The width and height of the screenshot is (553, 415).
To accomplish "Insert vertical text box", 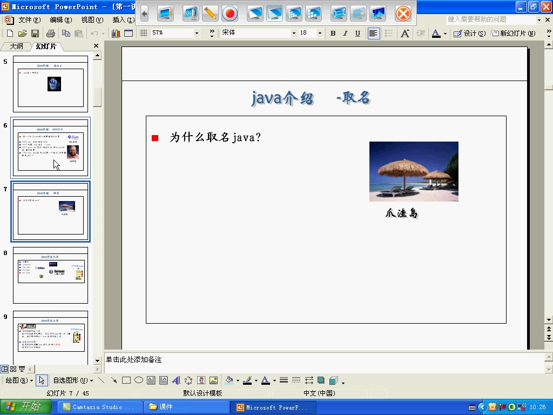I will [x=163, y=380].
